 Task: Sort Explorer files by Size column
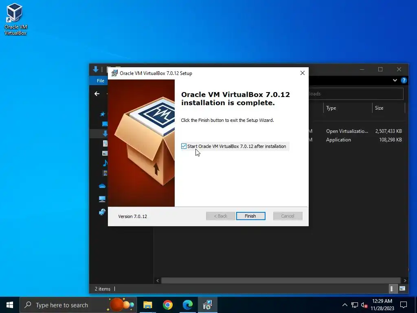388,108
